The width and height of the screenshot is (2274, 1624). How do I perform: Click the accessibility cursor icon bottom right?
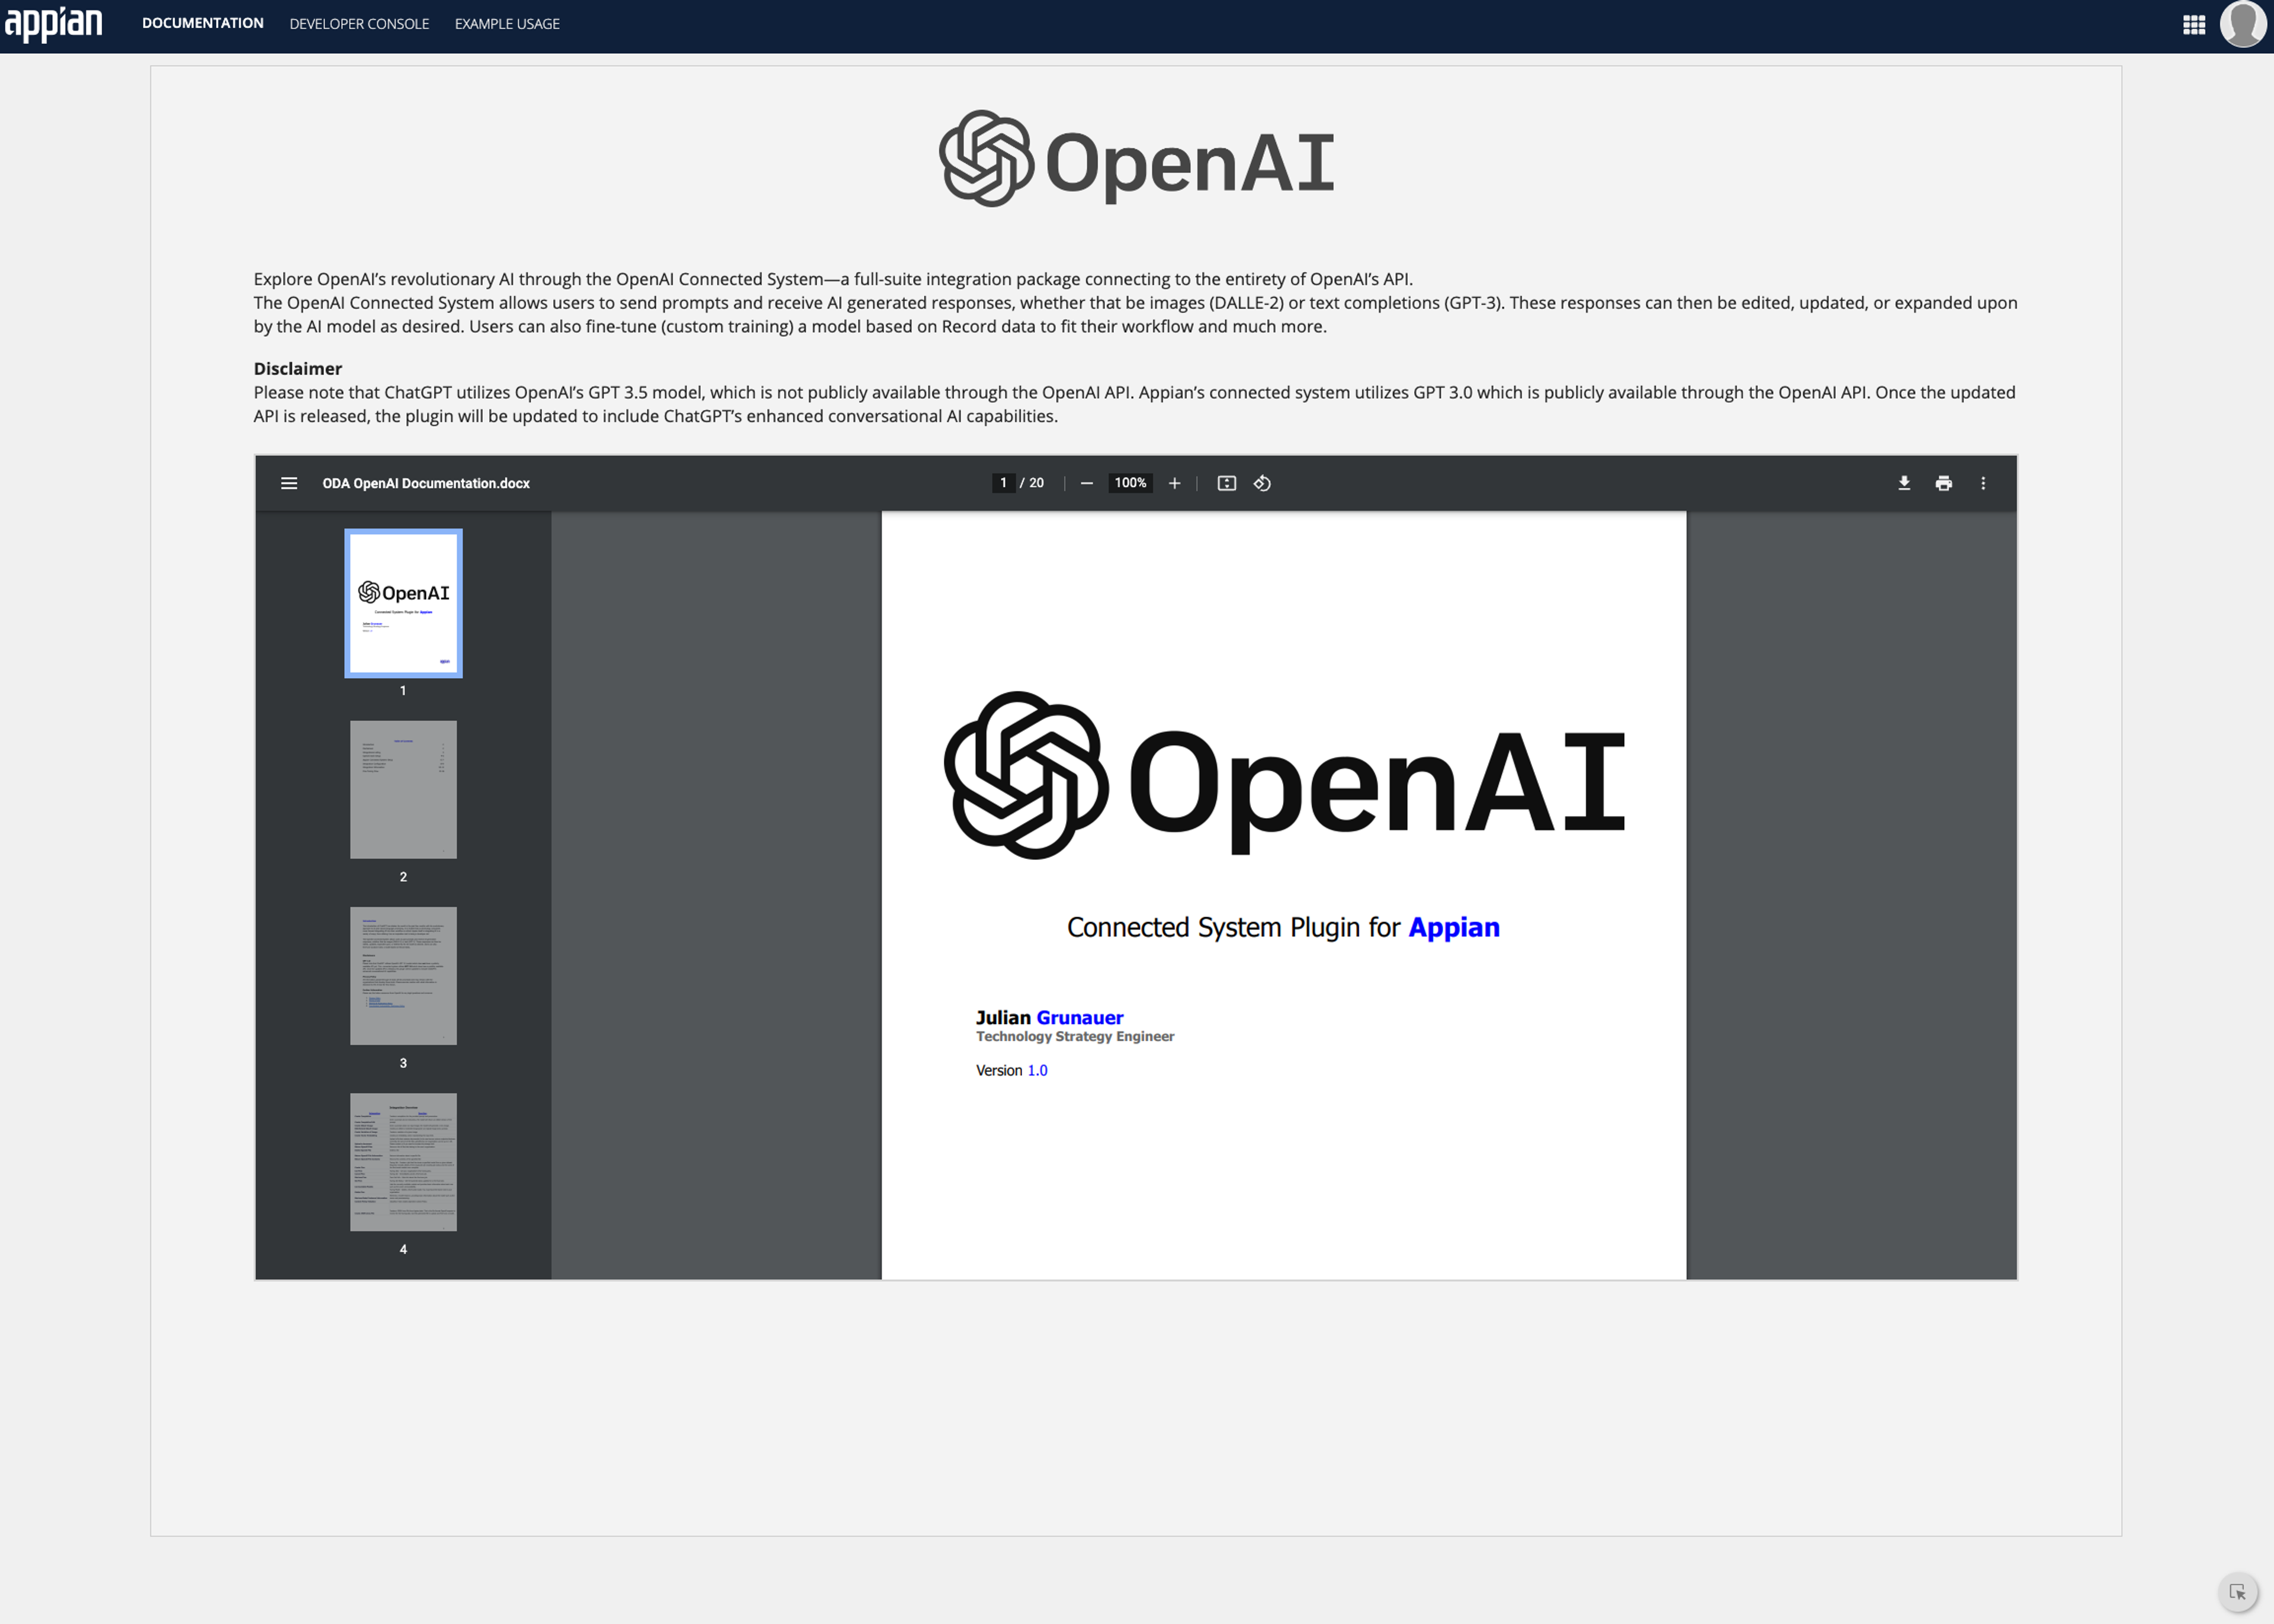(2238, 1592)
